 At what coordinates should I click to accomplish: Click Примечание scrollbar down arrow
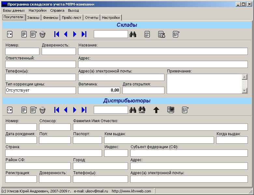tap(245, 91)
